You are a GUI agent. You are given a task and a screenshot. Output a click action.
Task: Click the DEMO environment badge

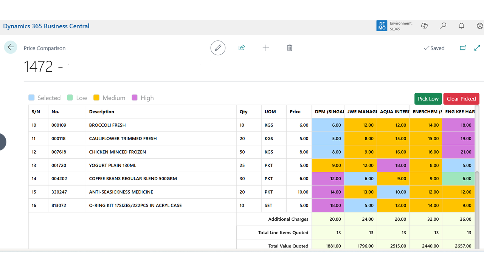(x=382, y=26)
